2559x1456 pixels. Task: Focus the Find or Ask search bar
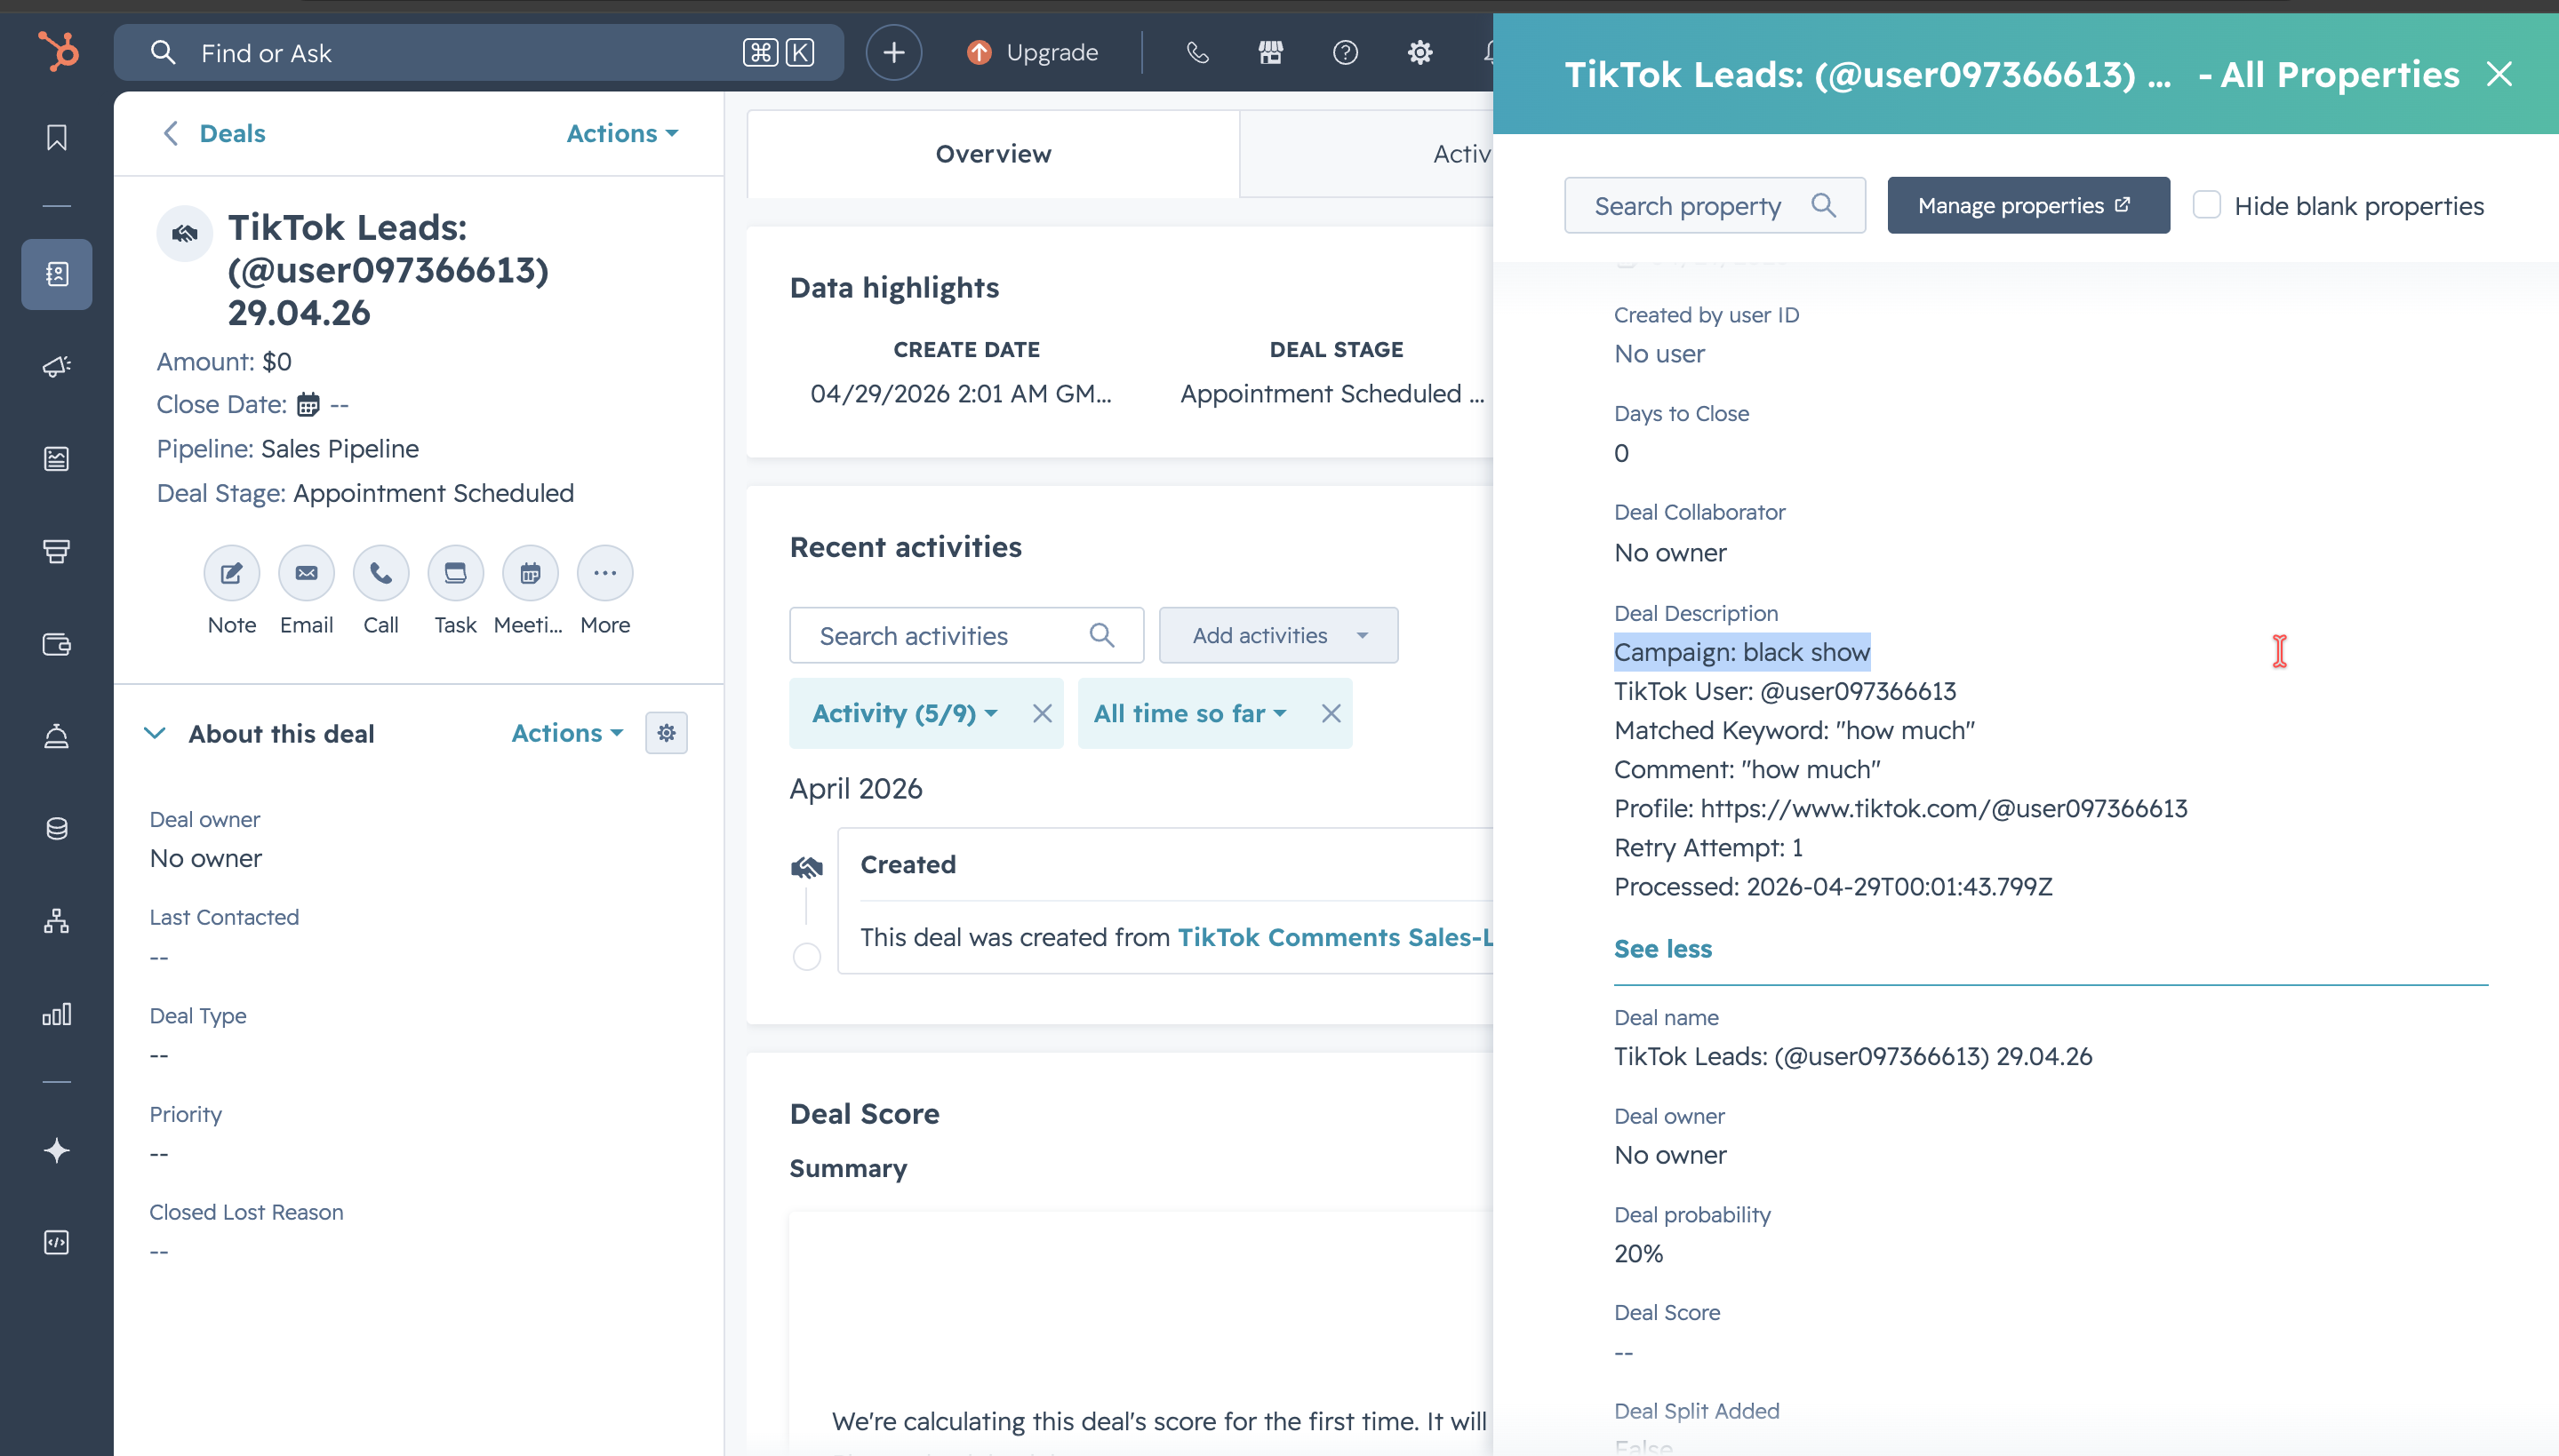(478, 52)
